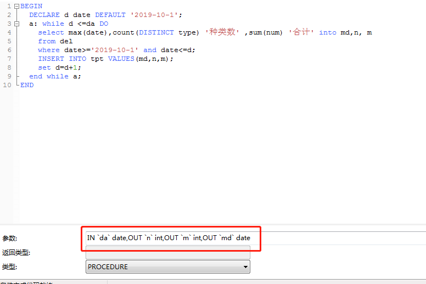Click 'select' keyword on line 4
Screen dimensions: 426x284
(x=51, y=32)
